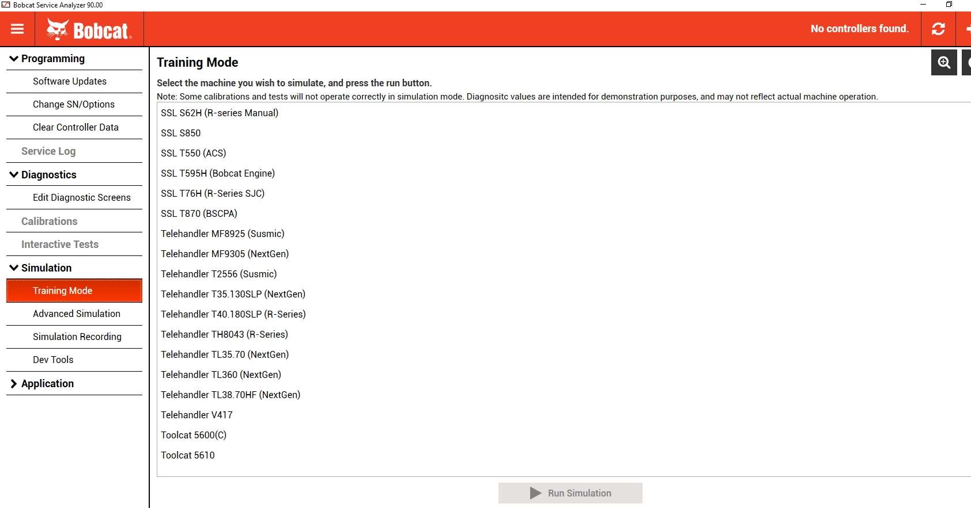Open the hamburger menu icon
The width and height of the screenshot is (971, 508).
pos(17,29)
